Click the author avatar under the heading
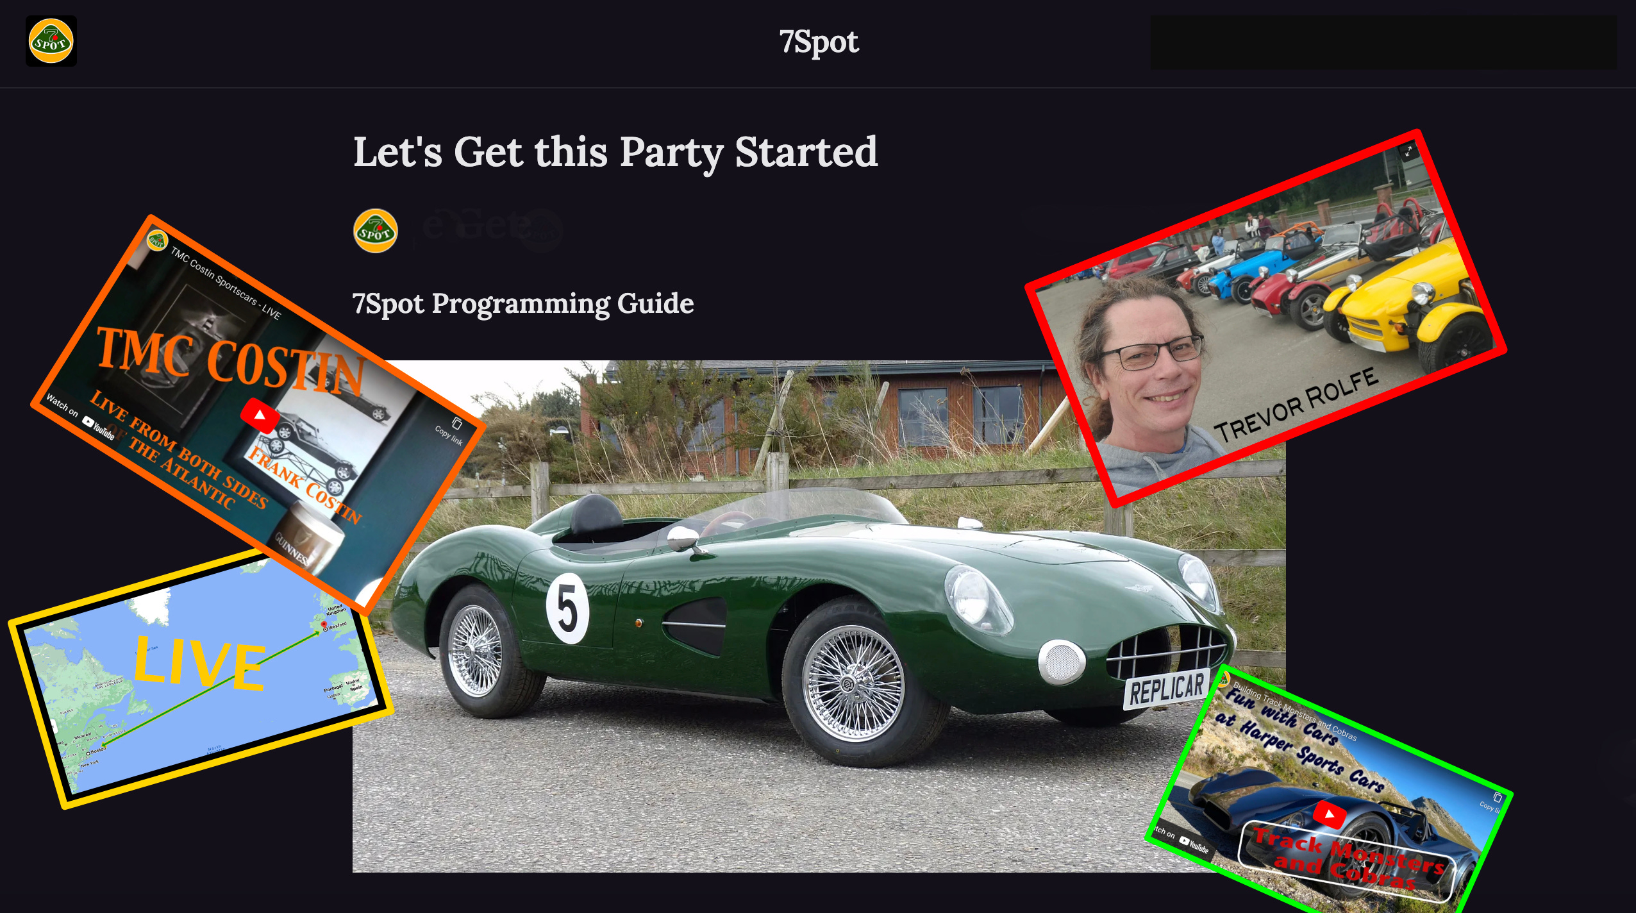 pos(376,231)
